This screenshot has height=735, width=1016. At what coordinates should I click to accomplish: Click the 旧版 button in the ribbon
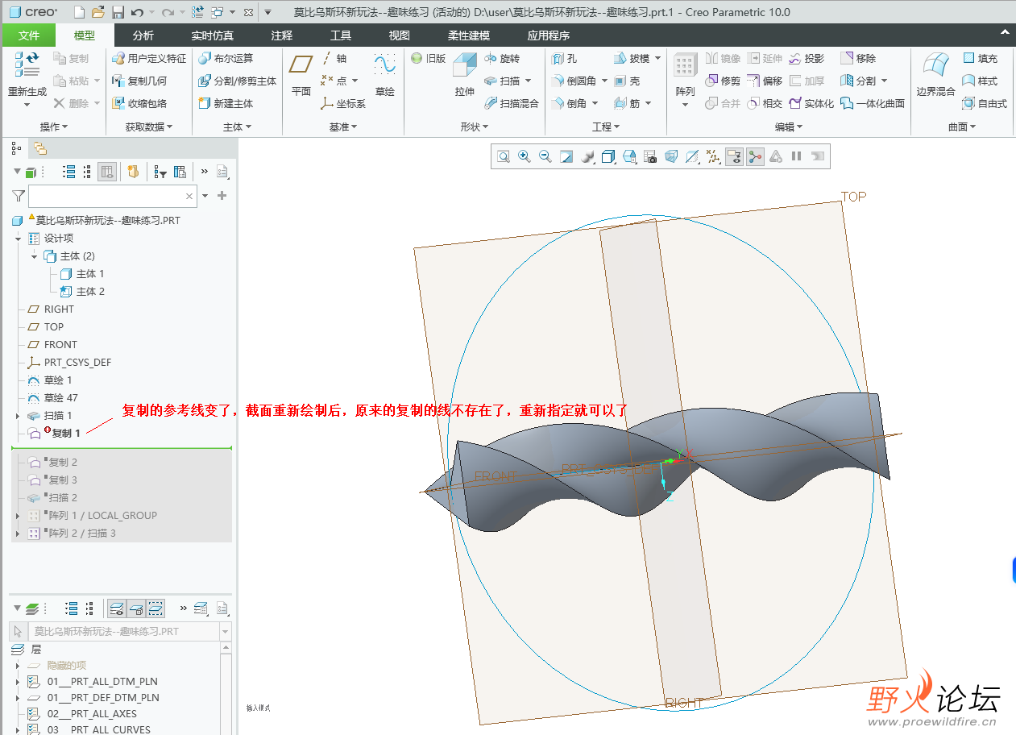pos(429,59)
